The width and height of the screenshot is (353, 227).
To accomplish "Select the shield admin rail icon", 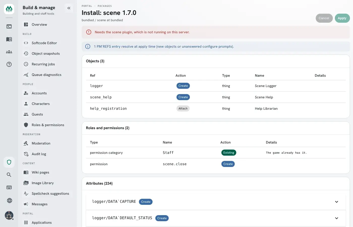I will click(x=9, y=162).
